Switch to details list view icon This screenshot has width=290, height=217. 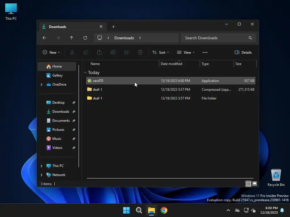[248, 184]
